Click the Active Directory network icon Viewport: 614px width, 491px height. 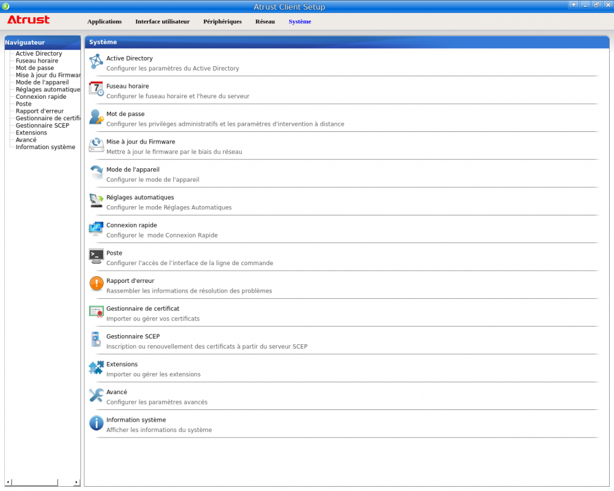96,61
